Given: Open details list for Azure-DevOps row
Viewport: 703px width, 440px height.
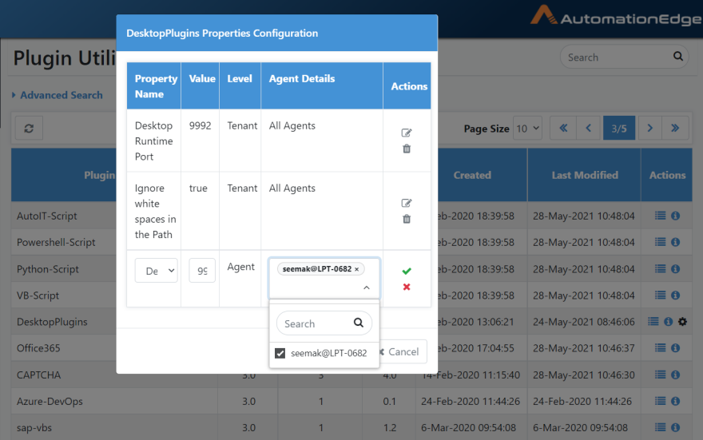Looking at the screenshot, I should coord(660,401).
